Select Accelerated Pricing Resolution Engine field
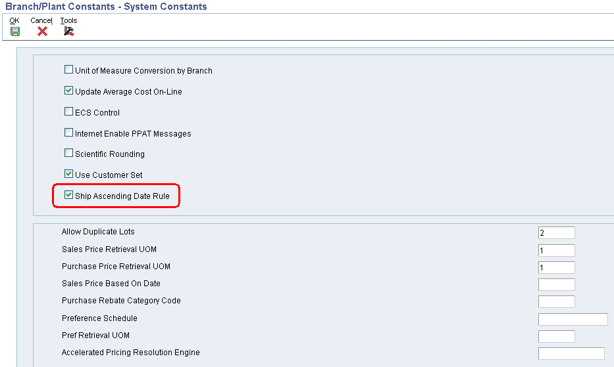Image resolution: width=614 pixels, height=367 pixels. point(571,353)
